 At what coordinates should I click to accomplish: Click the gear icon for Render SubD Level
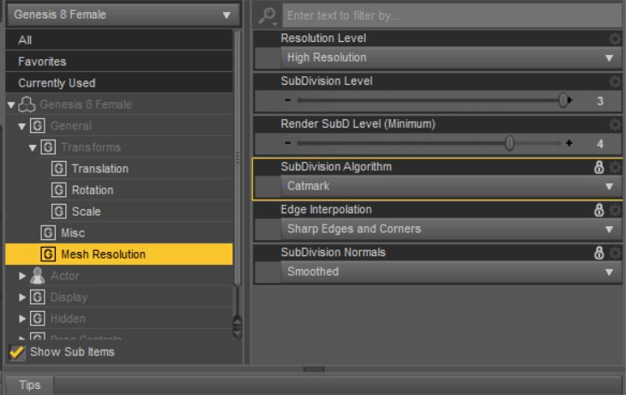(615, 124)
